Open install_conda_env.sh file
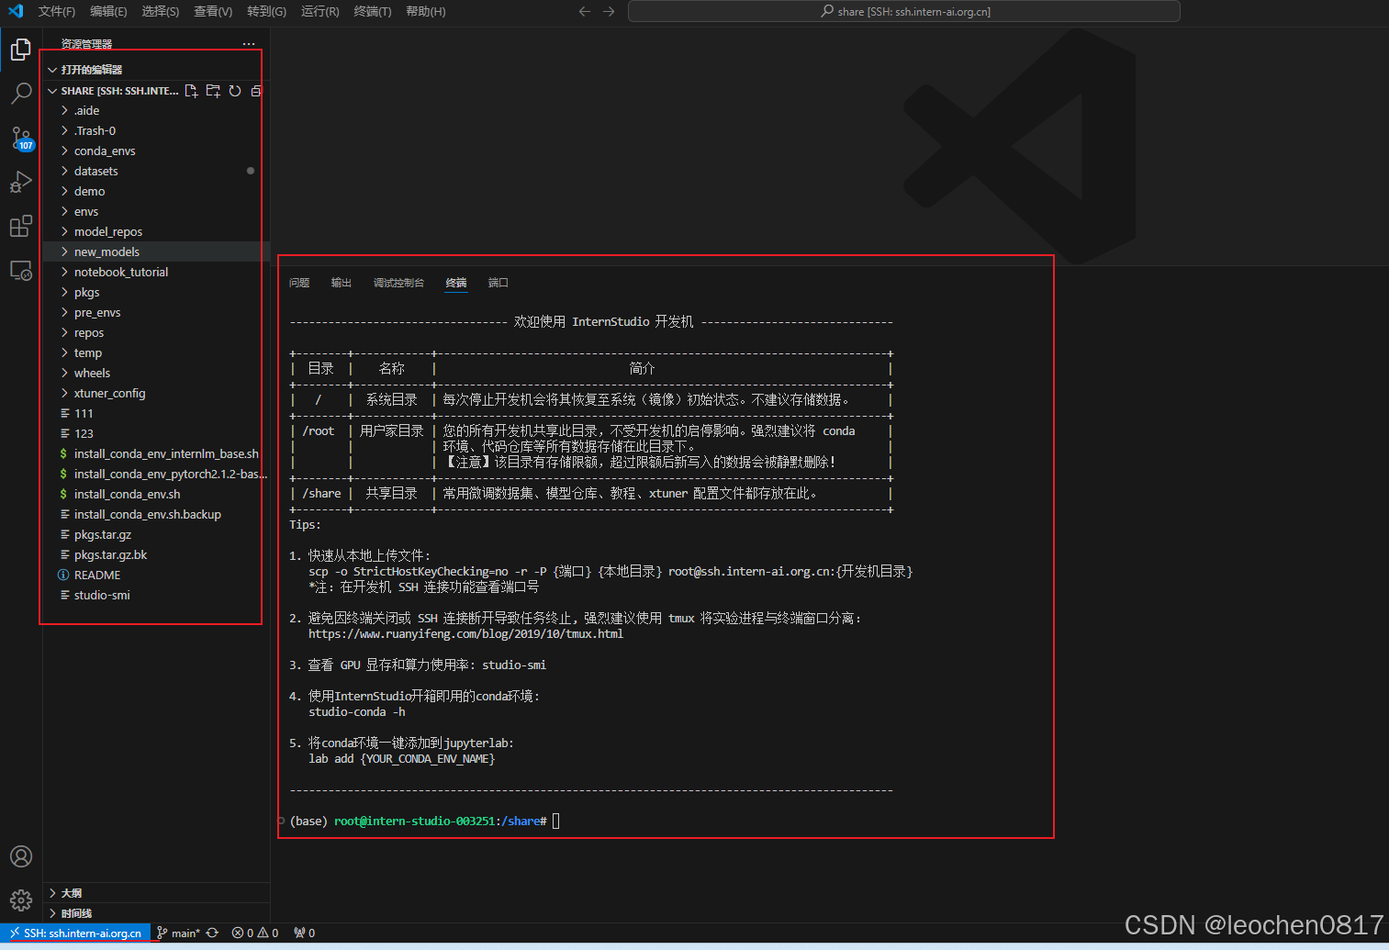 (156, 494)
